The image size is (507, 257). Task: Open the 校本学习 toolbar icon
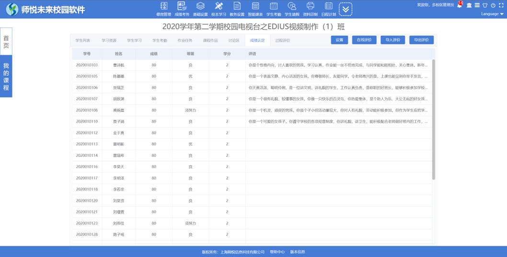click(219, 6)
